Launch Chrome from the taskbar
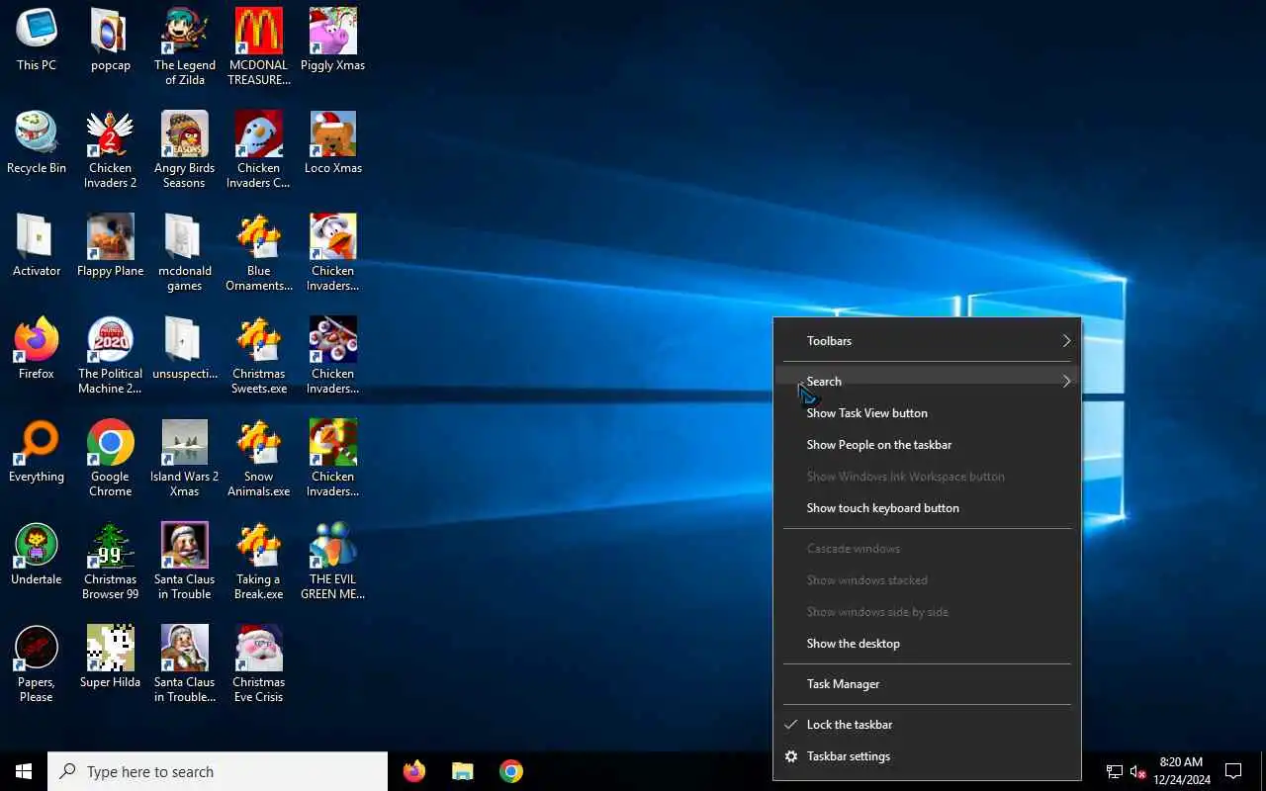Screen dimensions: 1266x791 pyautogui.click(x=511, y=771)
